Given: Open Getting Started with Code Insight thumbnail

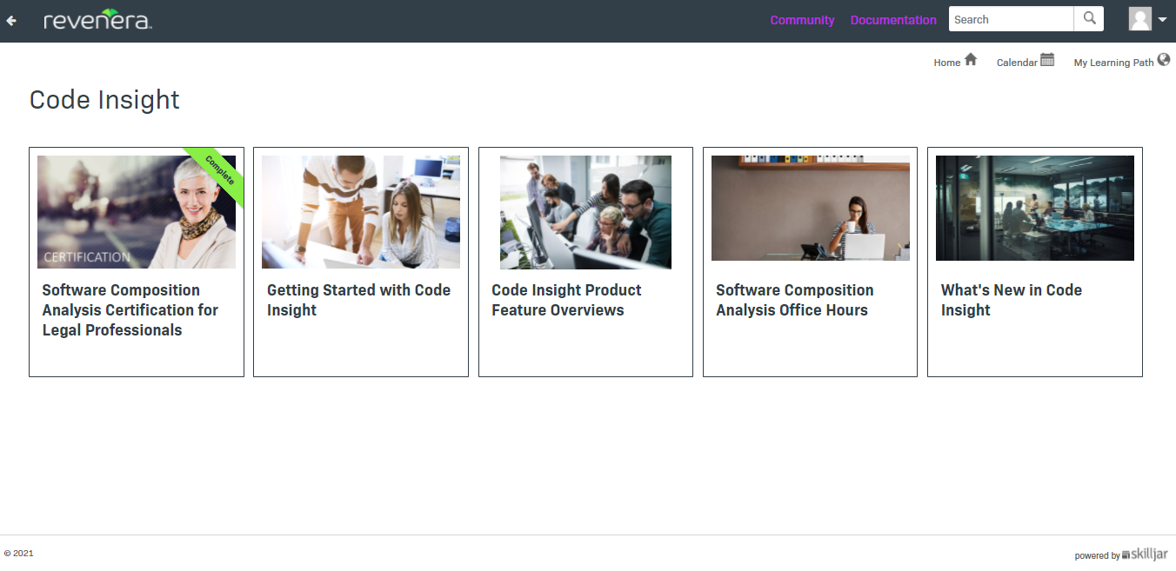Looking at the screenshot, I should (361, 212).
